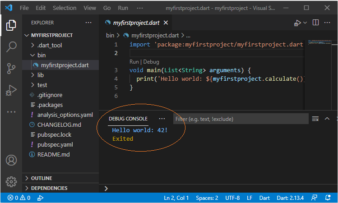
Task: Clear the debug console output
Action: point(315,119)
